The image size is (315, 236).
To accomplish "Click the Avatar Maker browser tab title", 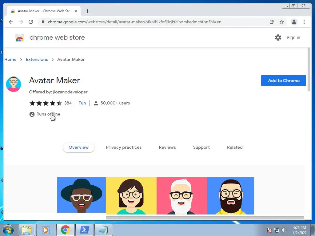I will click(44, 11).
